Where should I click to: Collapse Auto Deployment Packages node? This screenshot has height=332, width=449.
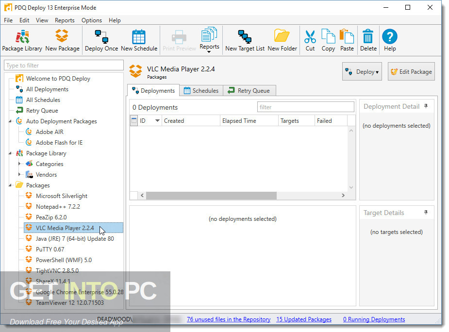click(x=10, y=121)
